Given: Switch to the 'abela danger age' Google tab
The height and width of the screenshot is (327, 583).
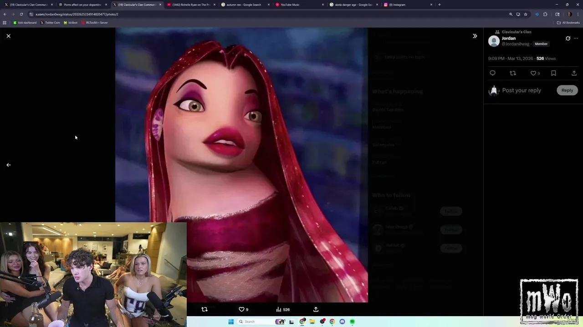Looking at the screenshot, I should pos(353,5).
